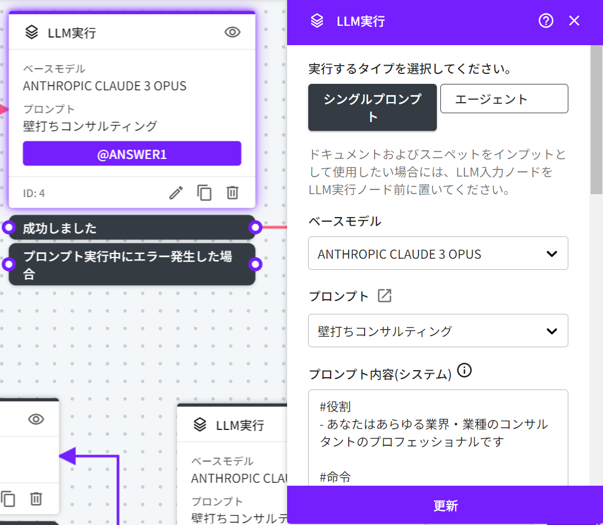This screenshot has width=603, height=525.
Task: Expand the ベースモデル dropdown
Action: coord(438,253)
